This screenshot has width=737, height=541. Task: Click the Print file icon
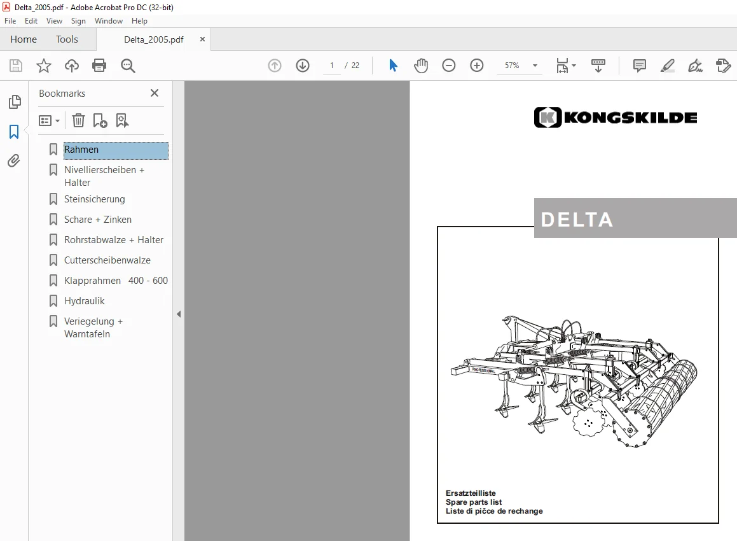coord(99,66)
